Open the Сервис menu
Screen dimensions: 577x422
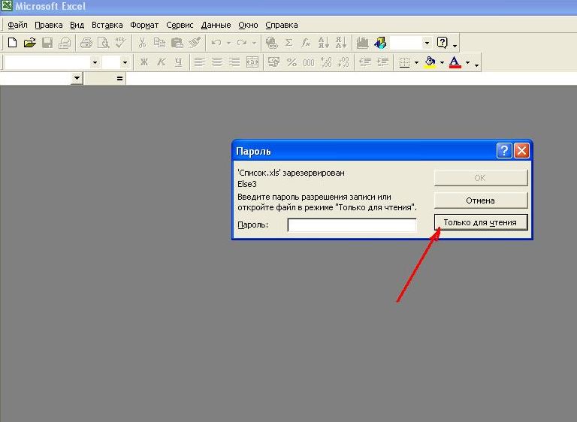(x=180, y=25)
